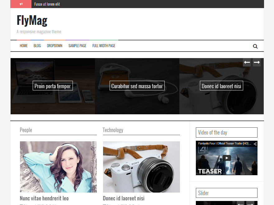
Task: Click the woman portrait thumbnail under People
Action: (x=58, y=167)
